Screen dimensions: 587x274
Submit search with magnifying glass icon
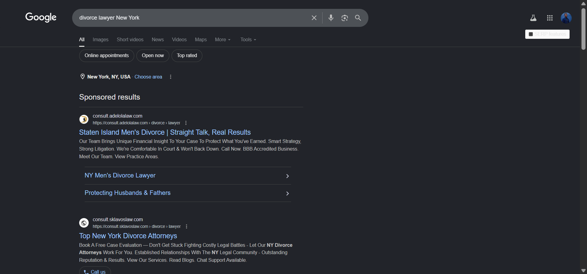click(358, 18)
